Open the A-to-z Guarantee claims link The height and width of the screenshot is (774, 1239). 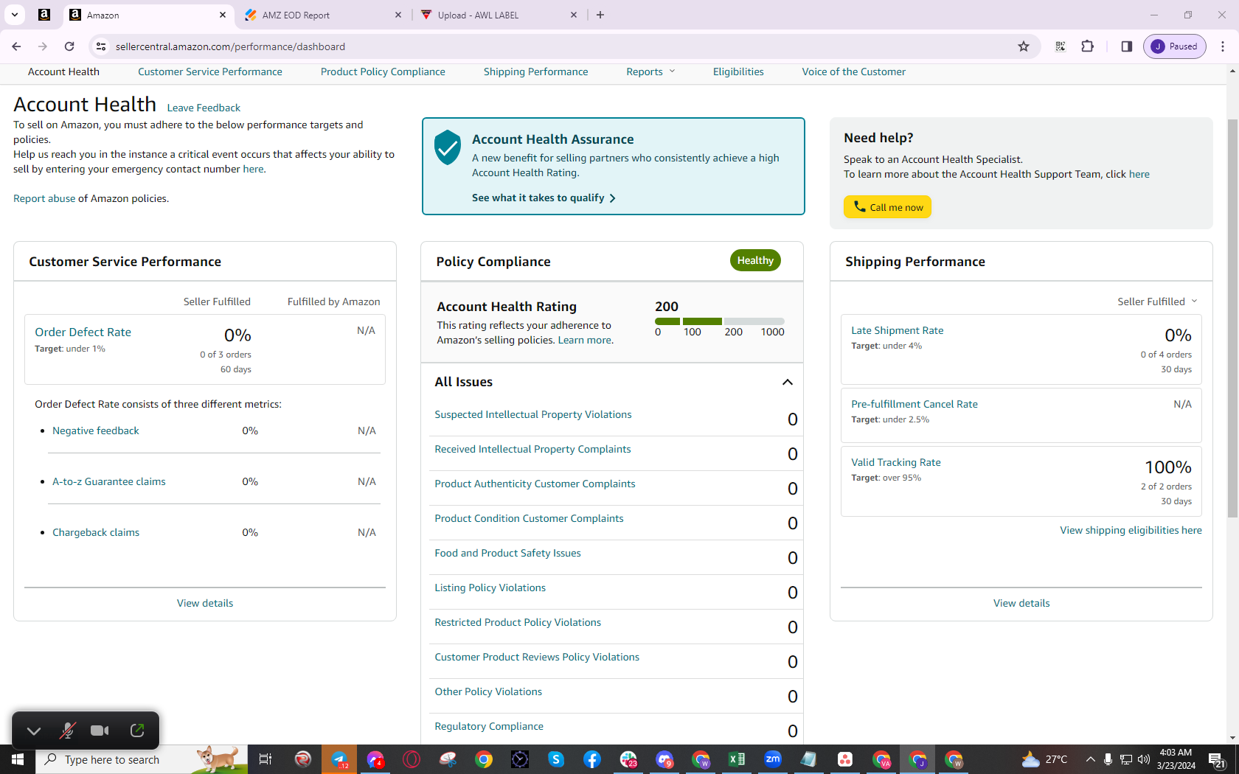109,481
